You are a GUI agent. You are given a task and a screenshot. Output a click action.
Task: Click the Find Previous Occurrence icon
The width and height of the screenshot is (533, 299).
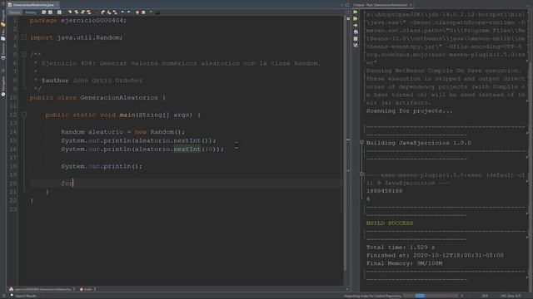(77, 12)
